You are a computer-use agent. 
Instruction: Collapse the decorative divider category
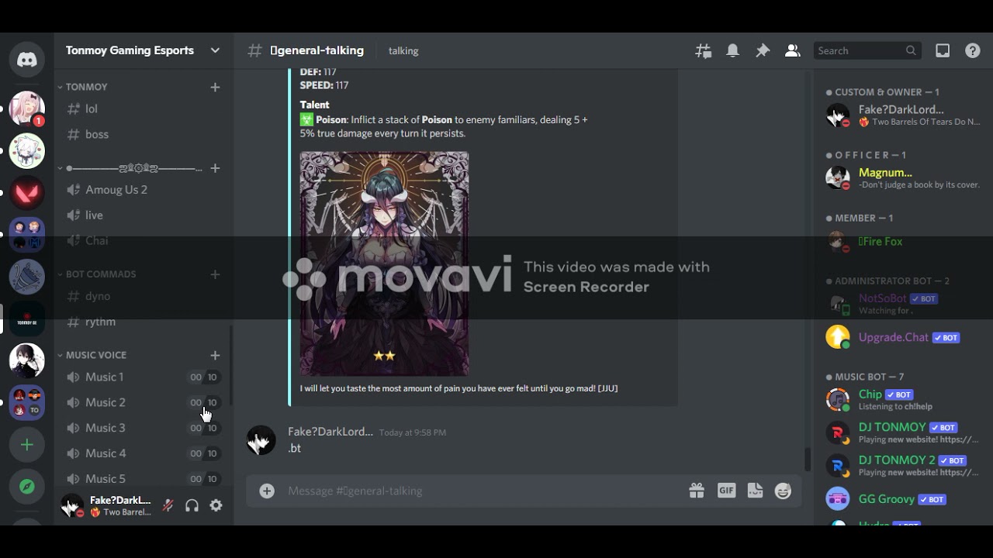(130, 168)
